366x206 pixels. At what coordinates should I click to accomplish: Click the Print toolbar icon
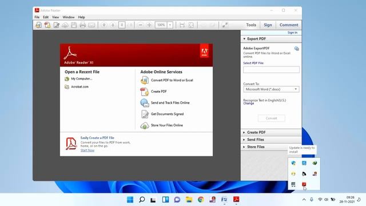point(82,25)
